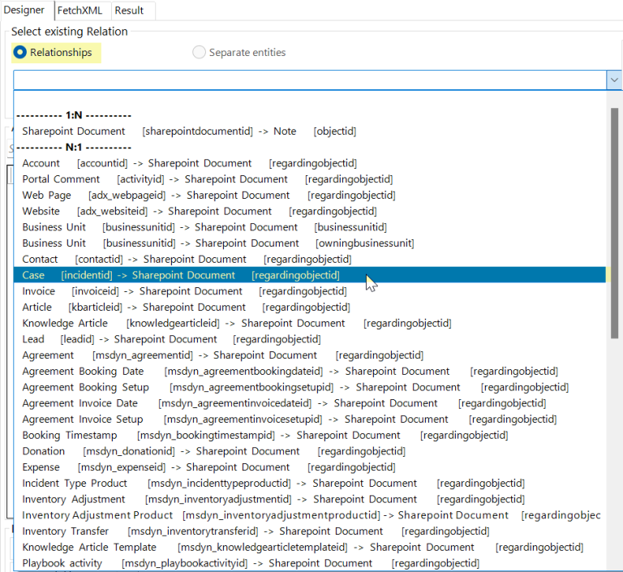Select Knowledge Article [knowledgearticleid] relation
Screen dimensions: 623x572
[x=310, y=323]
